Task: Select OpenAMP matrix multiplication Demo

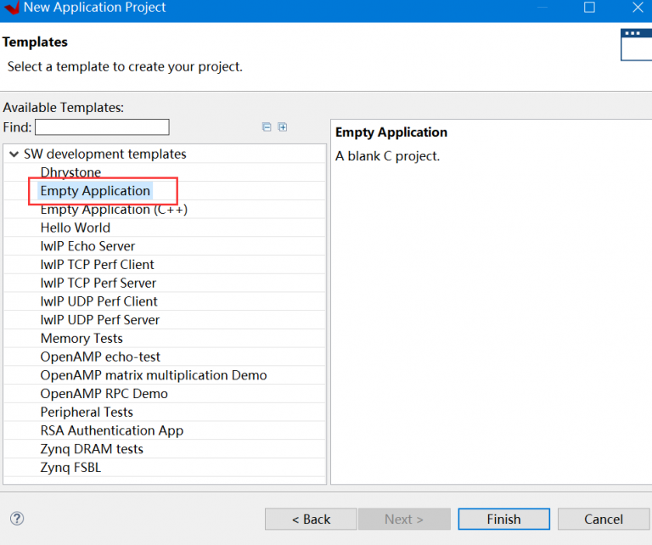Action: point(154,375)
